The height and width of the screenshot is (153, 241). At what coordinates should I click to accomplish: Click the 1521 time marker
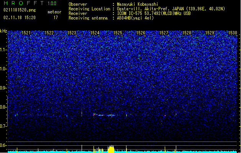(26, 33)
